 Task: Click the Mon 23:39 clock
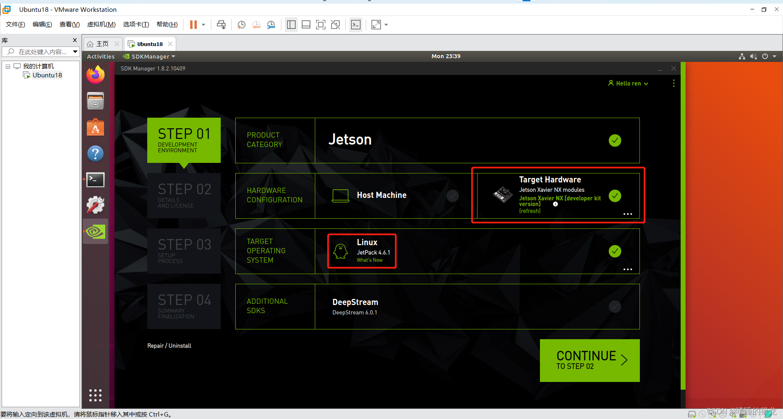[x=446, y=57]
